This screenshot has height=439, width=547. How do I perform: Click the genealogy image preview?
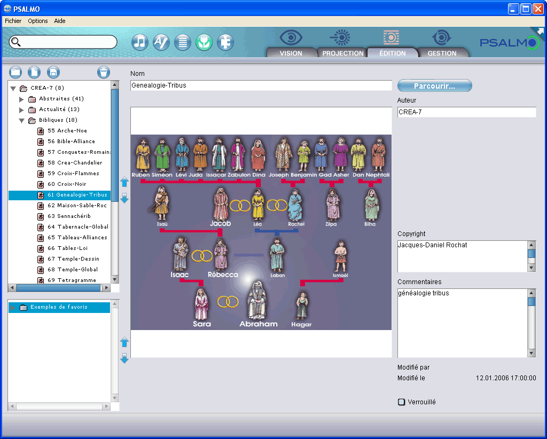point(261,232)
